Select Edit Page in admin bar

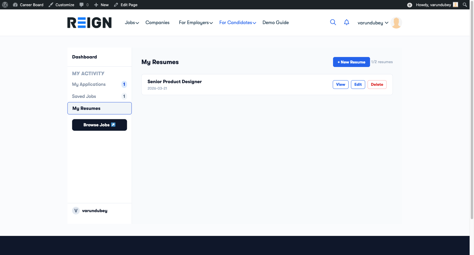(126, 5)
